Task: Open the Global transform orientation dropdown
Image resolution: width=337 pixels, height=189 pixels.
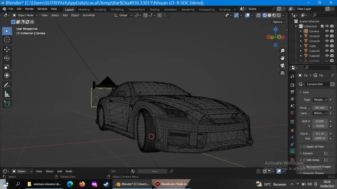Action: tap(123, 15)
